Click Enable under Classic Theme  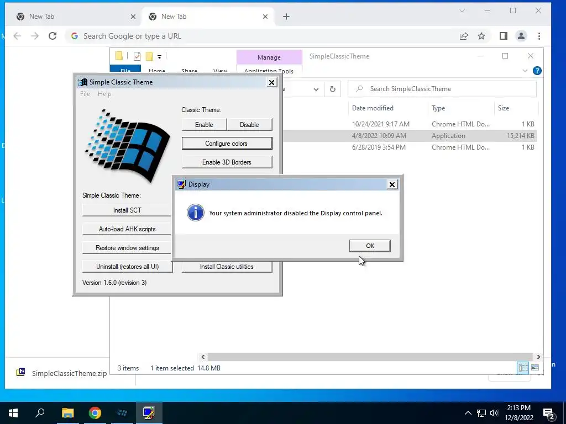(204, 124)
